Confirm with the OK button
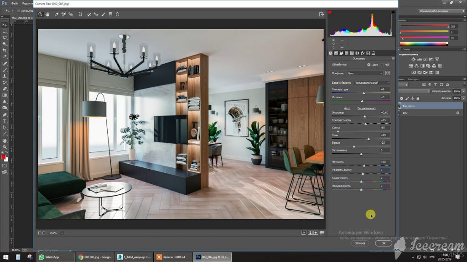467x262 pixels. pyautogui.click(x=383, y=243)
